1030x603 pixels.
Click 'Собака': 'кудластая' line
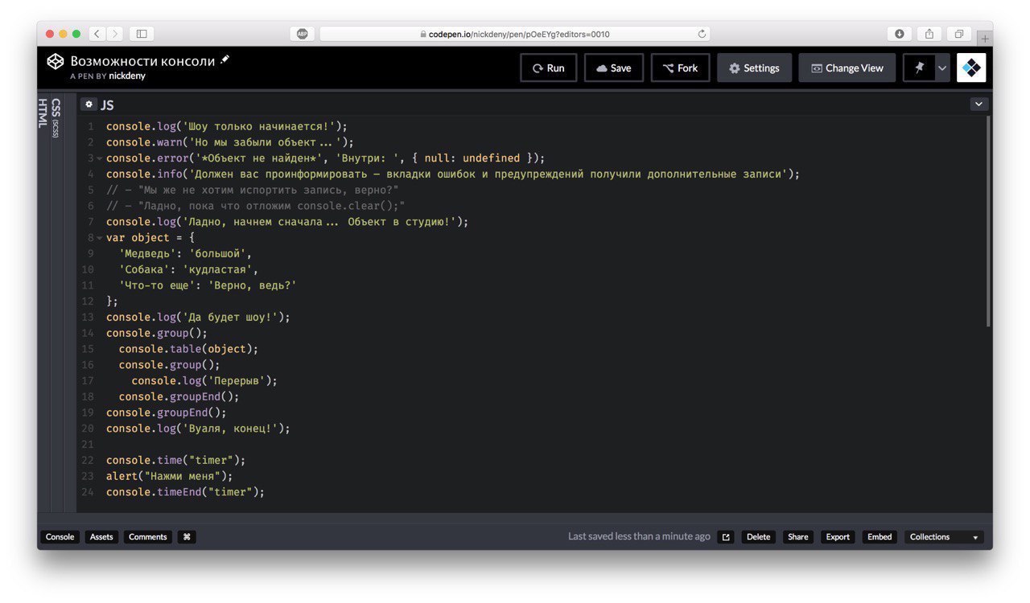(188, 269)
